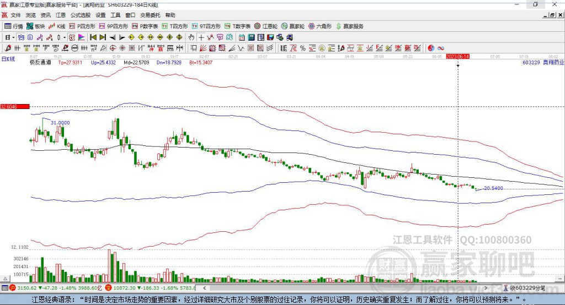The height and width of the screenshot is (305, 565).
Task: Open the 江恩轮 Gann wheel
Action: coord(266,26)
